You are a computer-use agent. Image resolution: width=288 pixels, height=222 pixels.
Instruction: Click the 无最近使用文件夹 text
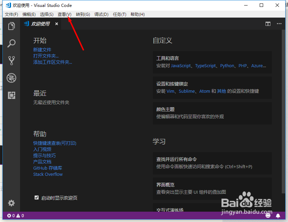[x=51, y=102]
